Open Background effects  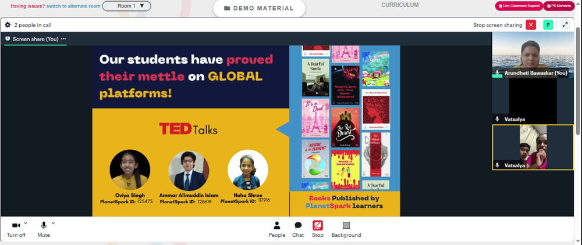pyautogui.click(x=346, y=229)
